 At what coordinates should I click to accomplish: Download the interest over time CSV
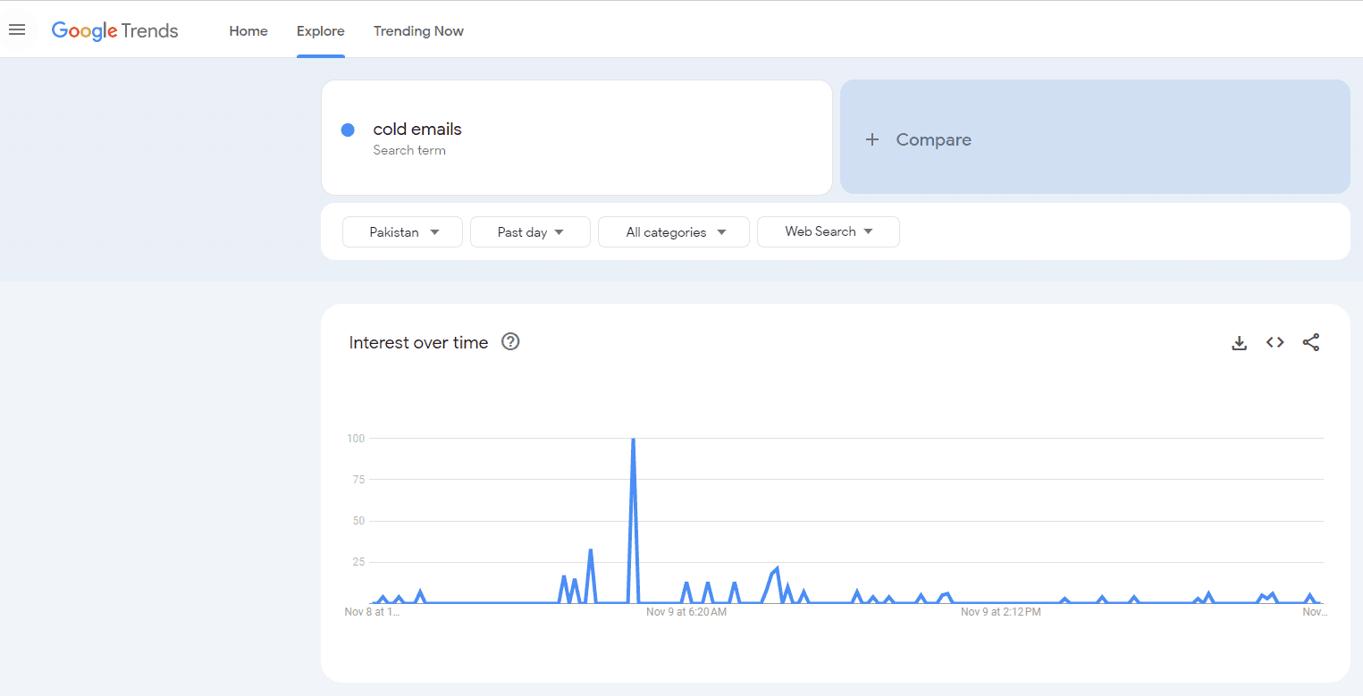coord(1239,342)
